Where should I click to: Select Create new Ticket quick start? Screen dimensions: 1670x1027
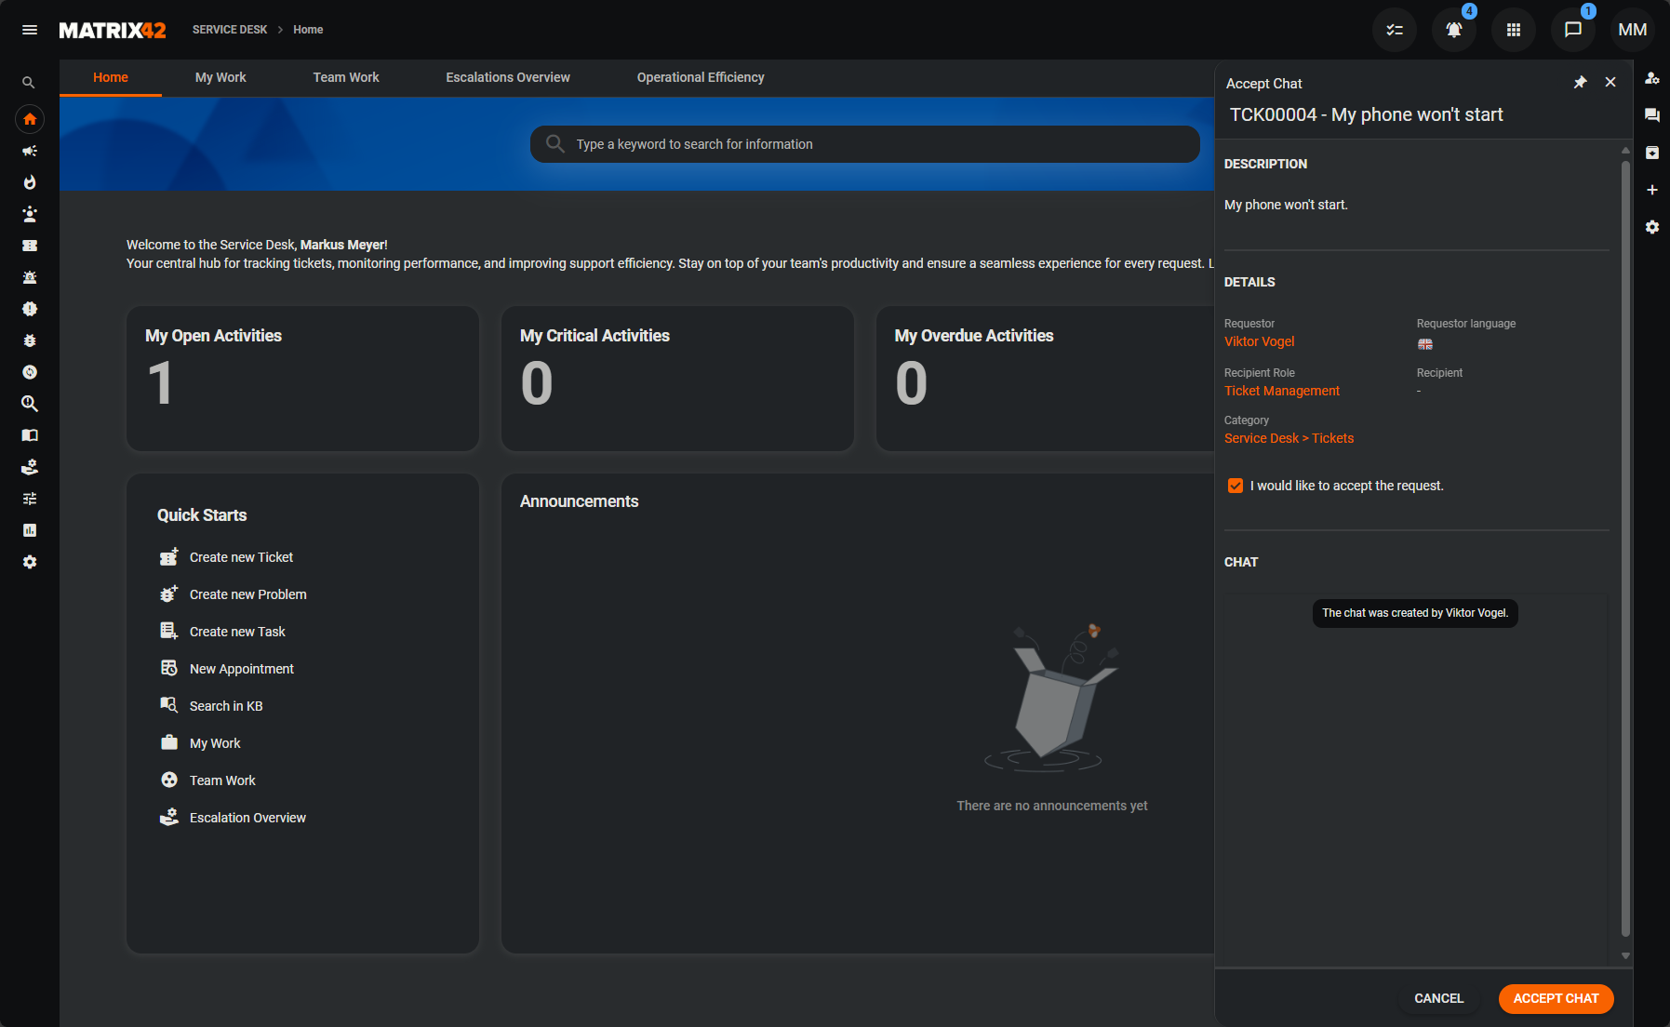click(241, 557)
